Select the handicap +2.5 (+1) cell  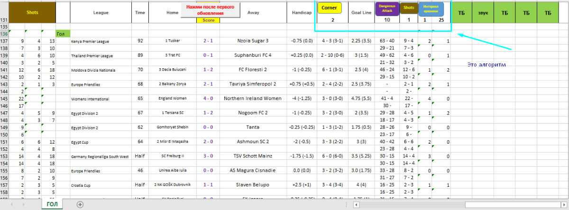[x=302, y=185]
